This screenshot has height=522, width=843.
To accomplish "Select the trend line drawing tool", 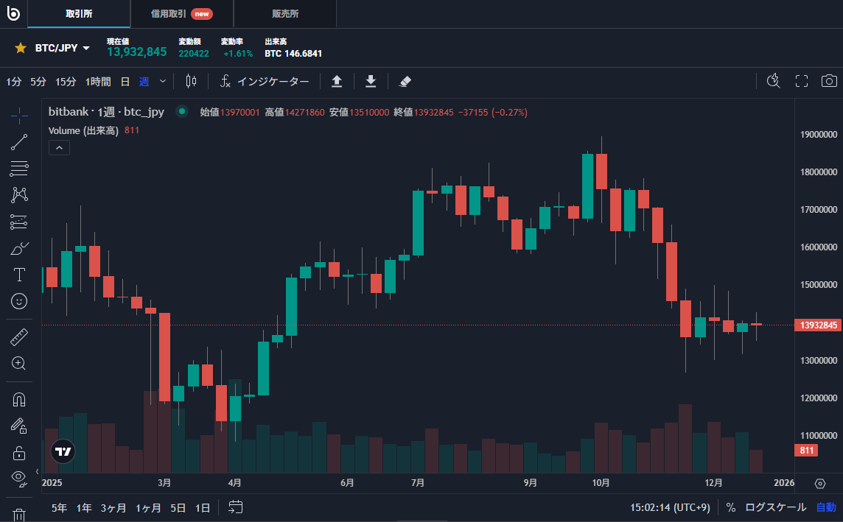I will (x=19, y=142).
